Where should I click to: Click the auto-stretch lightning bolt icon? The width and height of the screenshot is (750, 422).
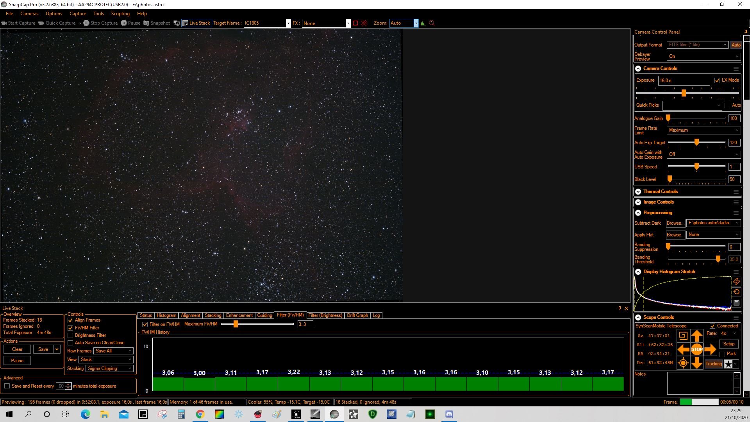[x=736, y=281]
